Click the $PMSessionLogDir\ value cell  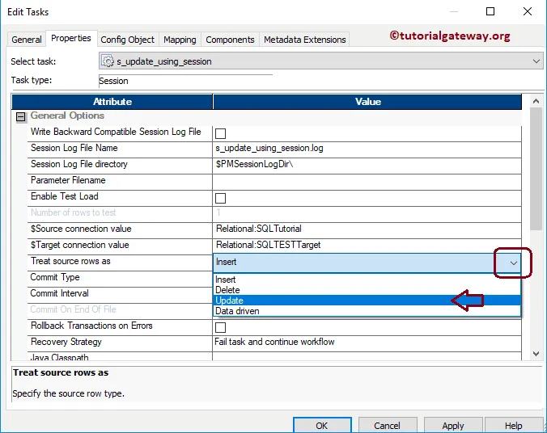[367, 164]
